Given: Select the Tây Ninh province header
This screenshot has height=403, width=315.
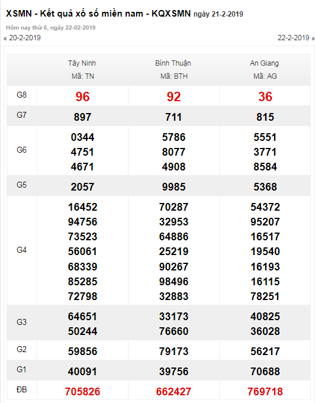Looking at the screenshot, I should pos(82,63).
